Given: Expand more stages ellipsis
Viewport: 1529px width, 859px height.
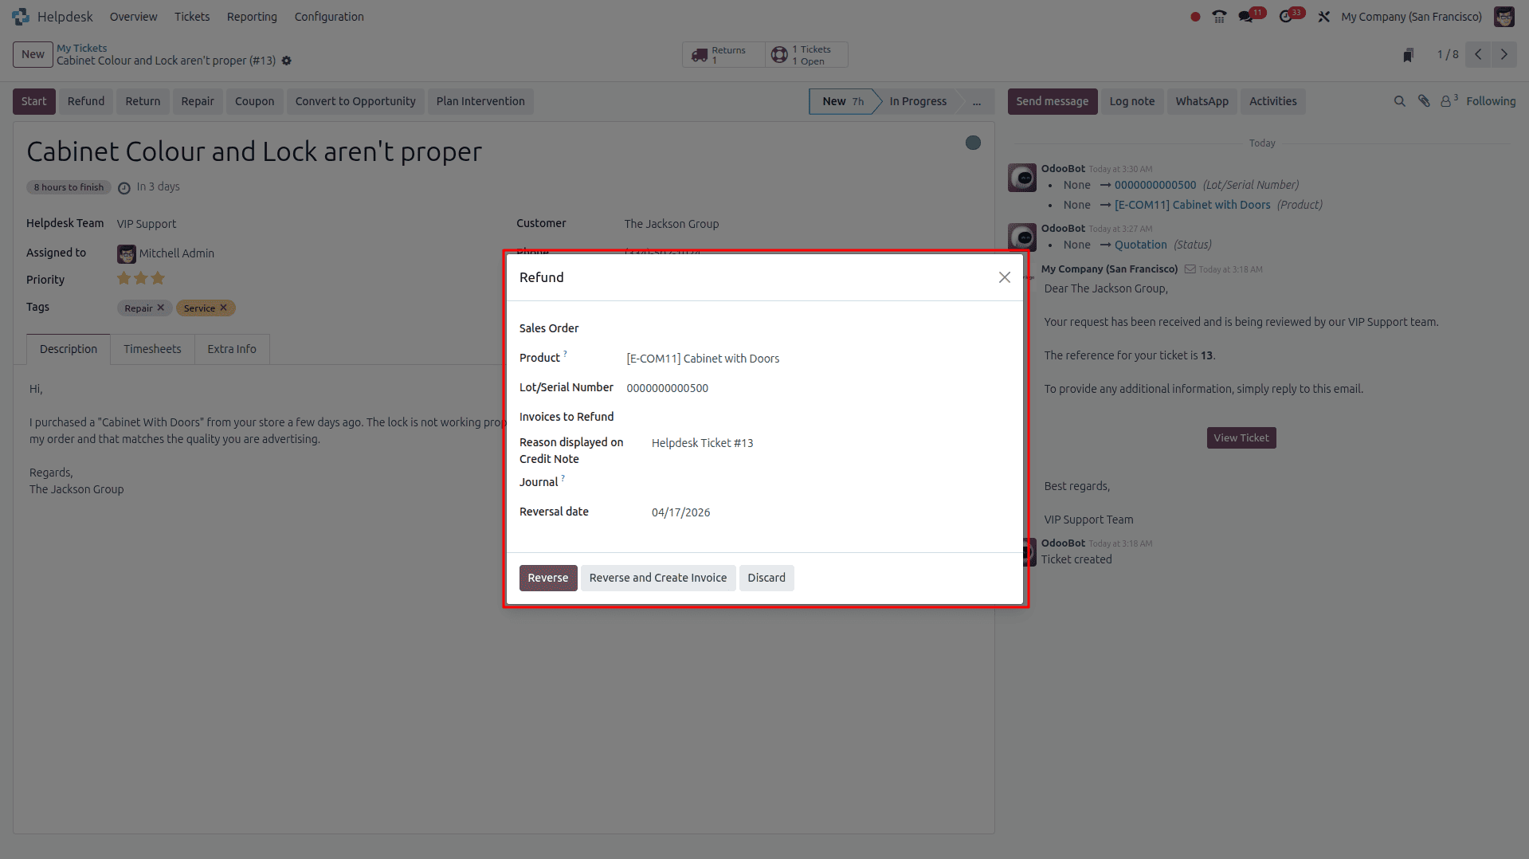Looking at the screenshot, I should coord(976,101).
